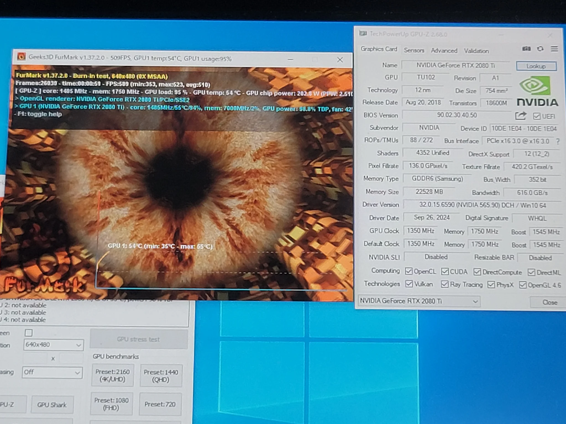The image size is (566, 424).
Task: Click the Digital Signature value WHQL
Action: click(537, 219)
